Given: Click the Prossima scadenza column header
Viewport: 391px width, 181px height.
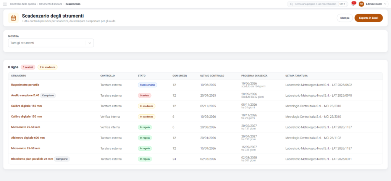Looking at the screenshot, I should tap(254, 76).
